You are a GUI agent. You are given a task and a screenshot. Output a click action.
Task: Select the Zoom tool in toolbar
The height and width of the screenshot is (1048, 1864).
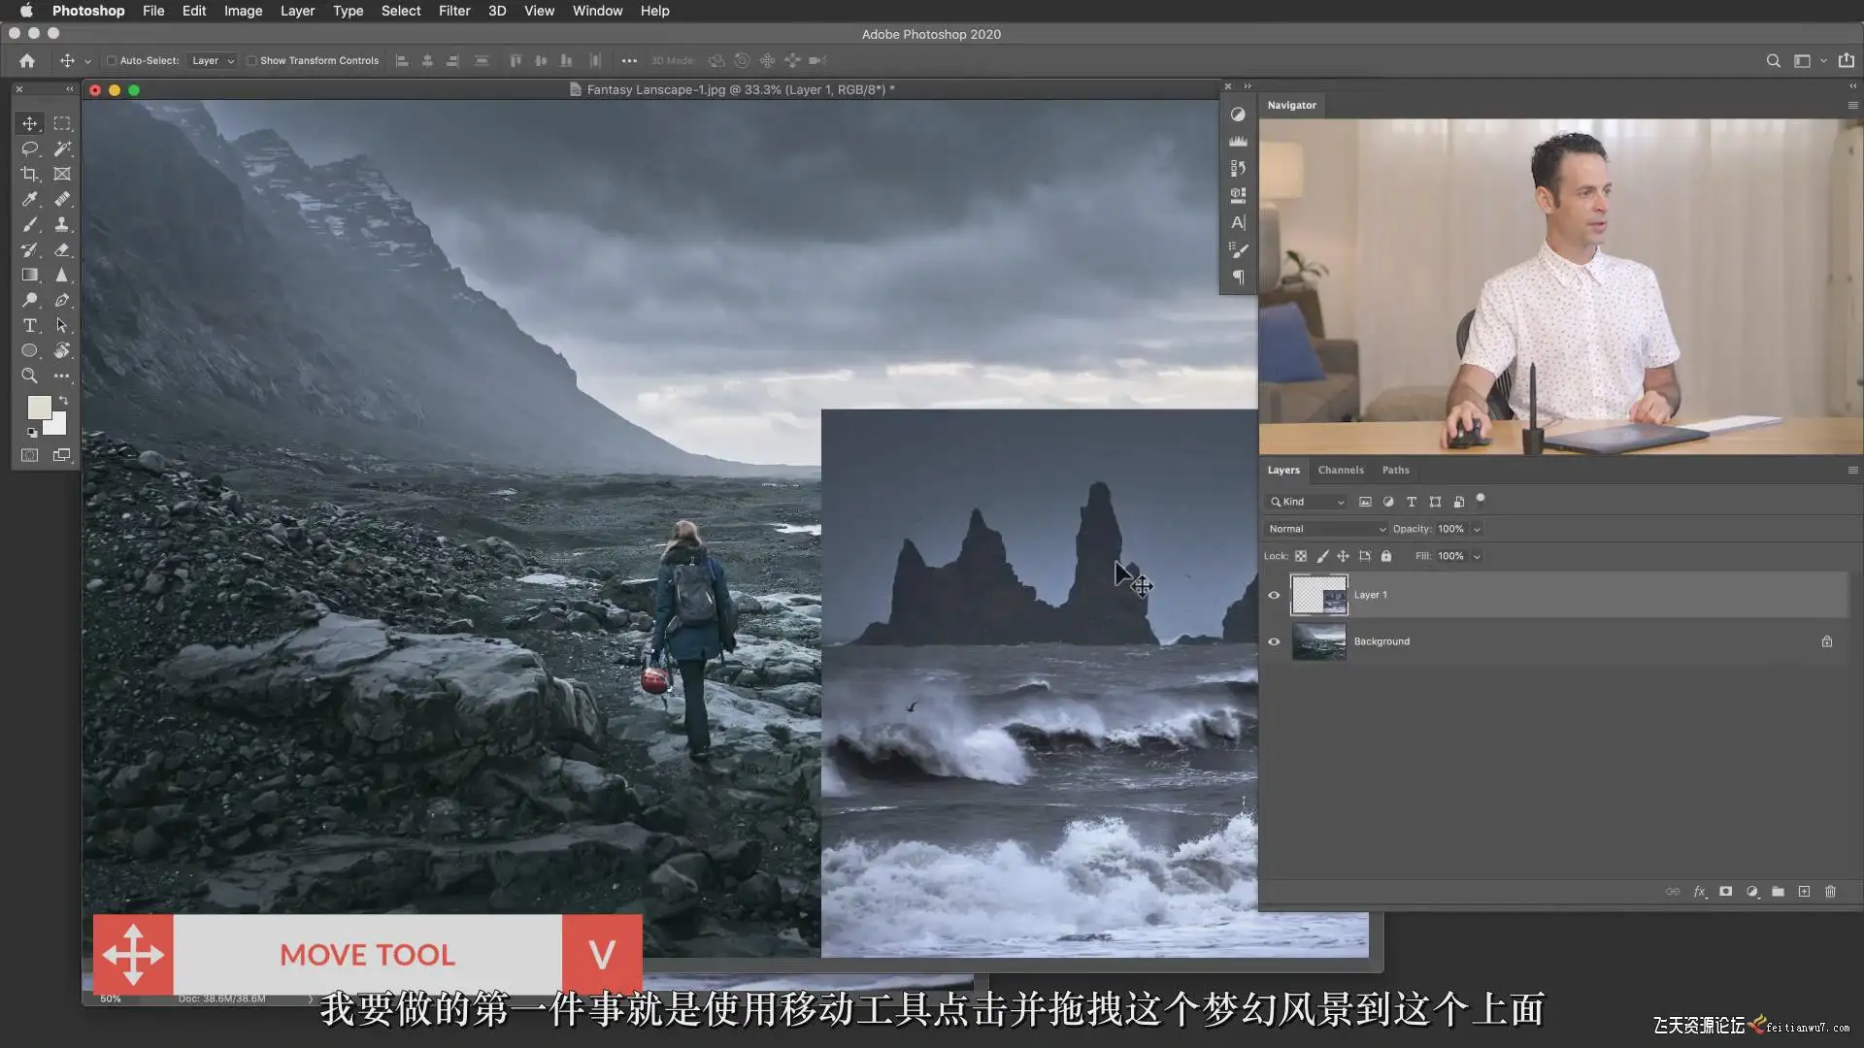(29, 376)
